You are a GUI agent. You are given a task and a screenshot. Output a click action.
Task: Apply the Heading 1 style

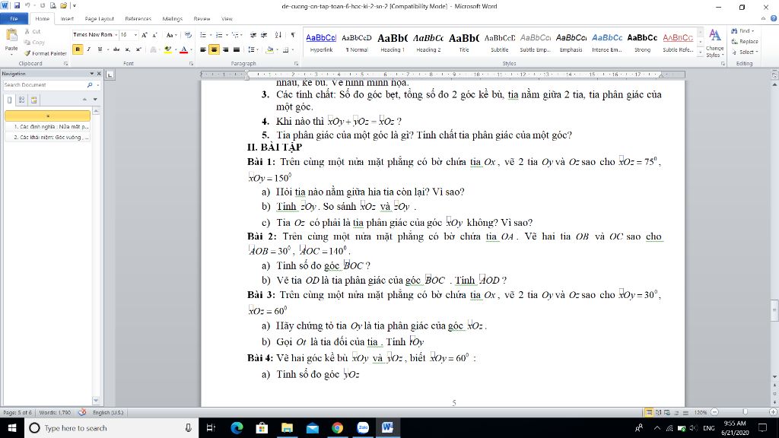(393, 43)
